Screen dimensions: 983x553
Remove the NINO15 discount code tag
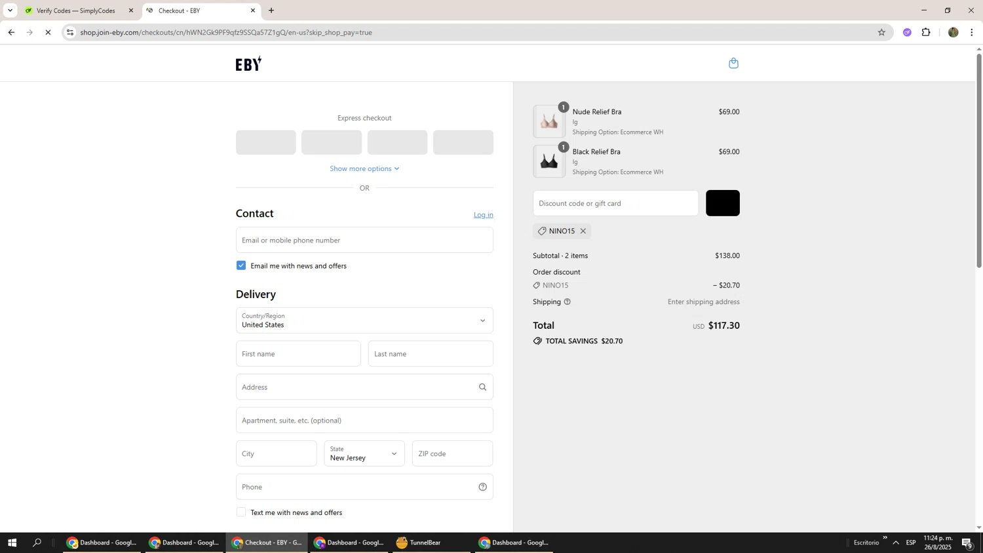point(583,231)
